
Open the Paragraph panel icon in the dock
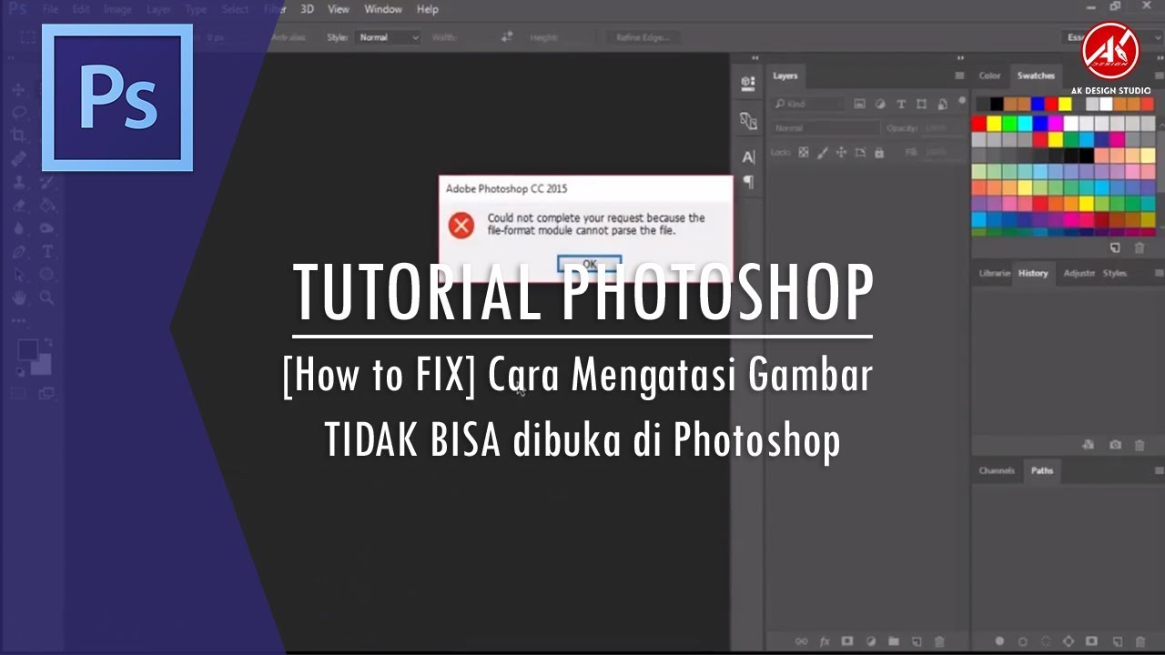click(x=748, y=182)
